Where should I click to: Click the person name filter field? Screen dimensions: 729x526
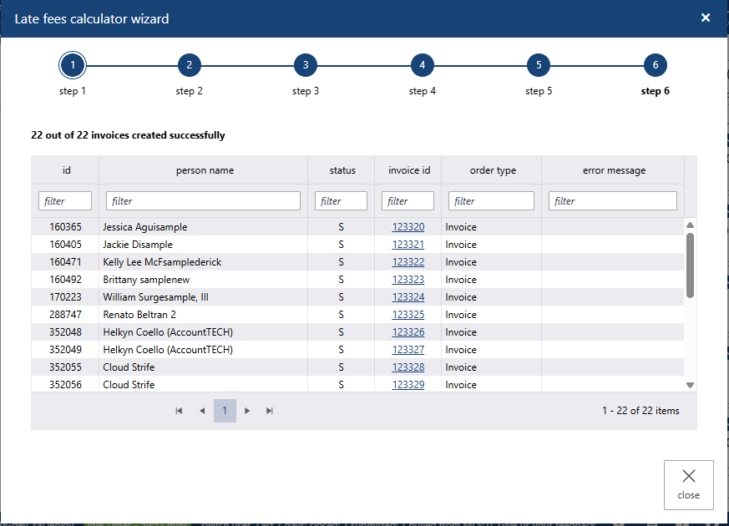203,201
